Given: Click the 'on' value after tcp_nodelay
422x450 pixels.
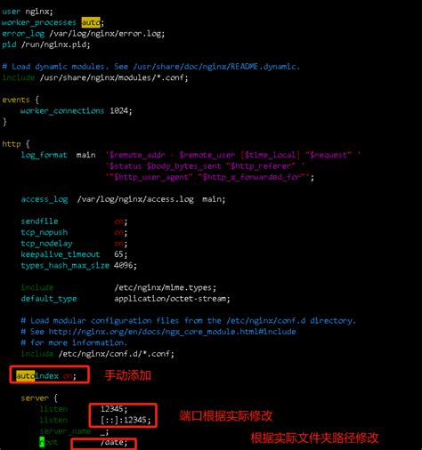Looking at the screenshot, I should pyautogui.click(x=118, y=244).
